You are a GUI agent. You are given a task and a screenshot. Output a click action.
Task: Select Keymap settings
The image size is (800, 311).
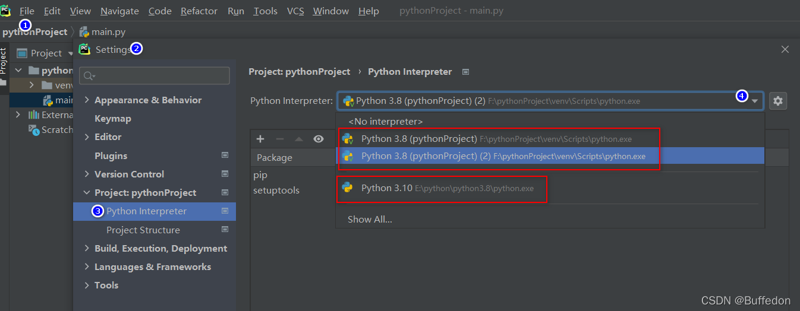(x=113, y=118)
